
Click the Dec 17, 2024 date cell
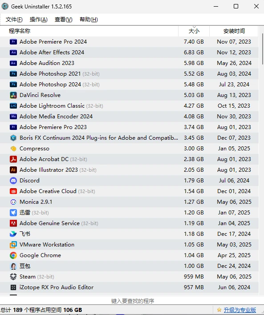point(234,234)
